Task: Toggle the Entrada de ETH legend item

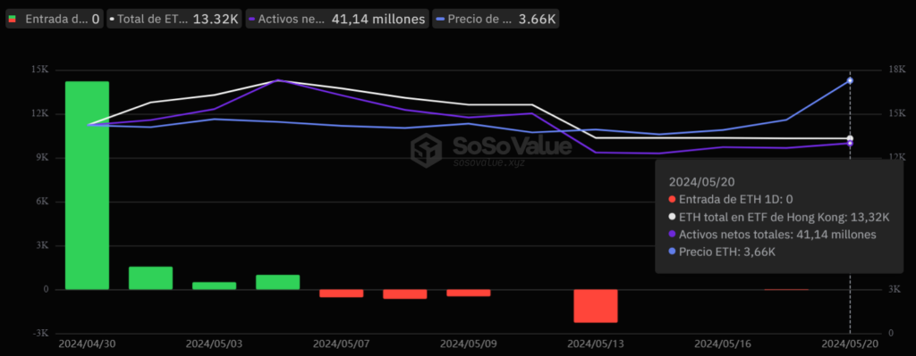Action: [x=54, y=19]
